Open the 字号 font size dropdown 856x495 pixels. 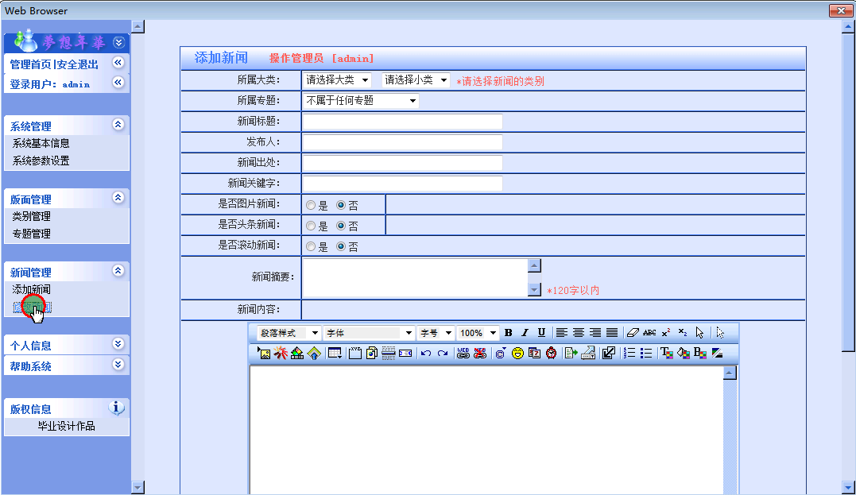[436, 333]
